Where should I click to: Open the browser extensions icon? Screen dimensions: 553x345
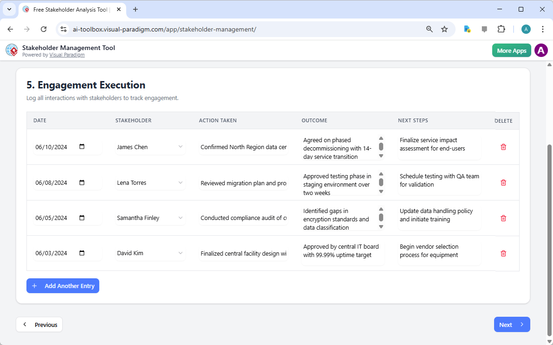pos(501,29)
